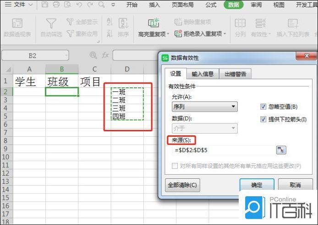Click cell containing 四班
Viewport: 318px width, 225px height.
[x=127, y=116]
